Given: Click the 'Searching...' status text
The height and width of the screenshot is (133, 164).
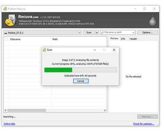Looking at the screenshot, I should pos(9,117).
